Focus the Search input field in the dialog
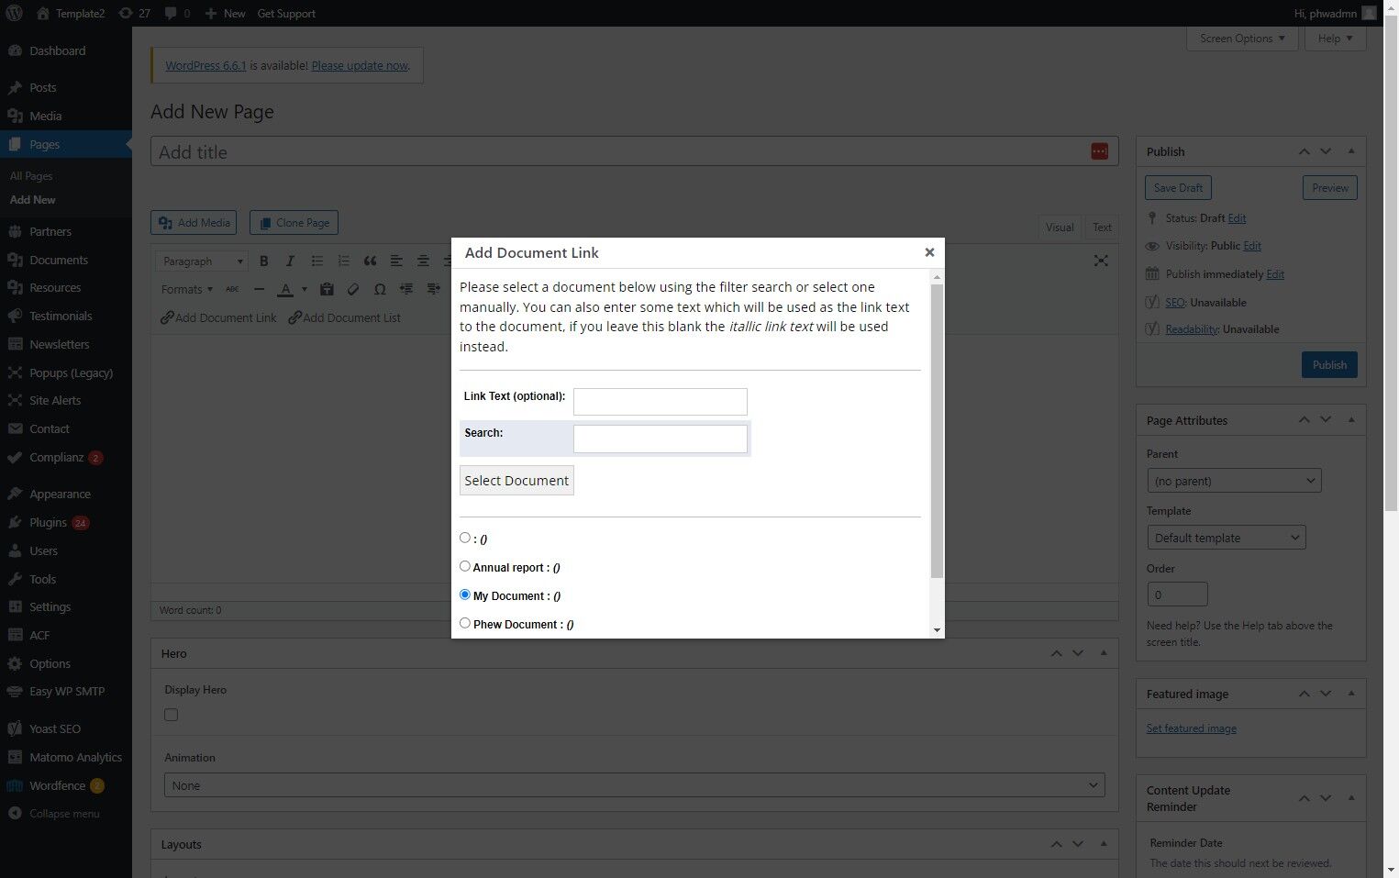This screenshot has width=1399, height=878. tap(661, 439)
